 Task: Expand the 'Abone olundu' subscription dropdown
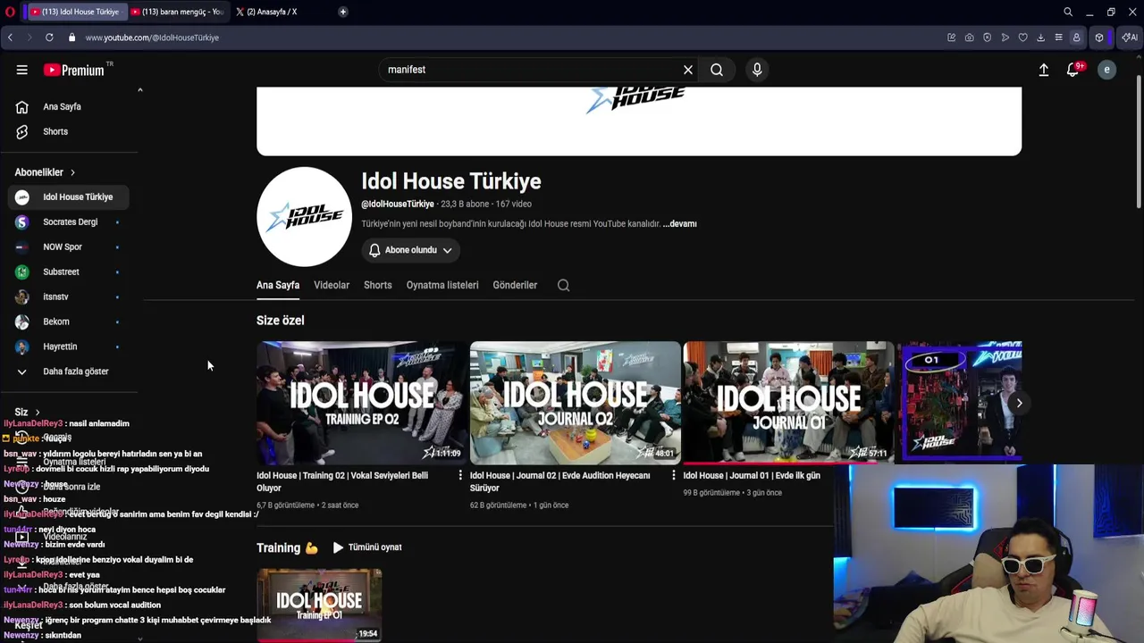pyautogui.click(x=411, y=250)
